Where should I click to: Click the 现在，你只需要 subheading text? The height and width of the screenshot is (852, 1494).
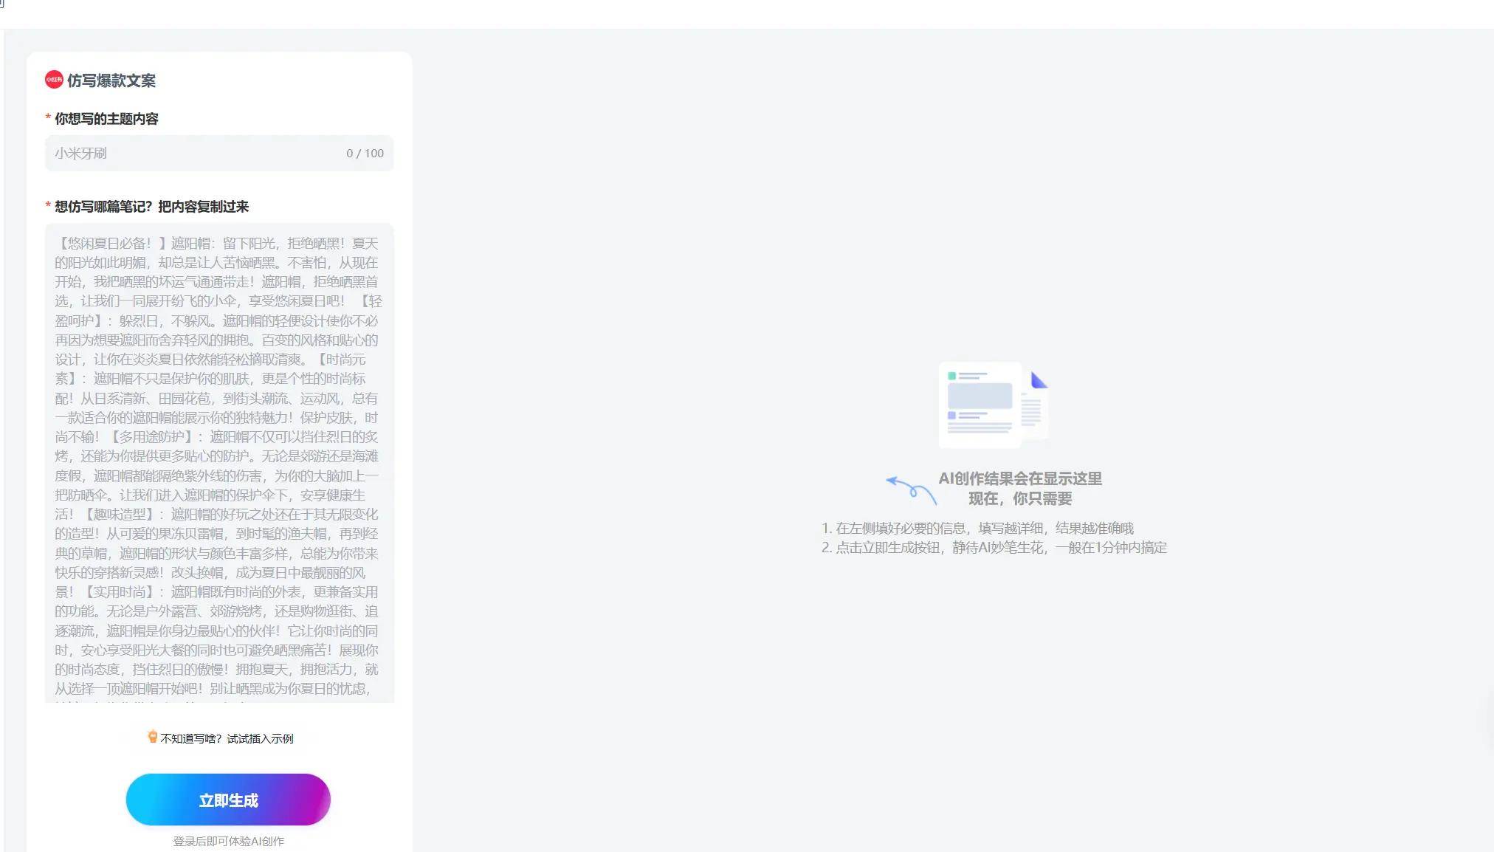point(1020,498)
